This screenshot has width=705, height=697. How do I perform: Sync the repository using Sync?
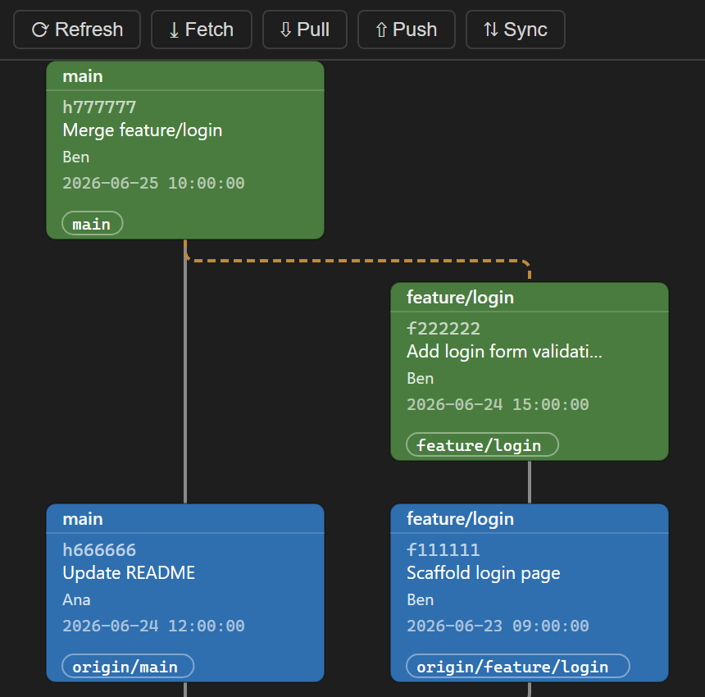pyautogui.click(x=516, y=30)
